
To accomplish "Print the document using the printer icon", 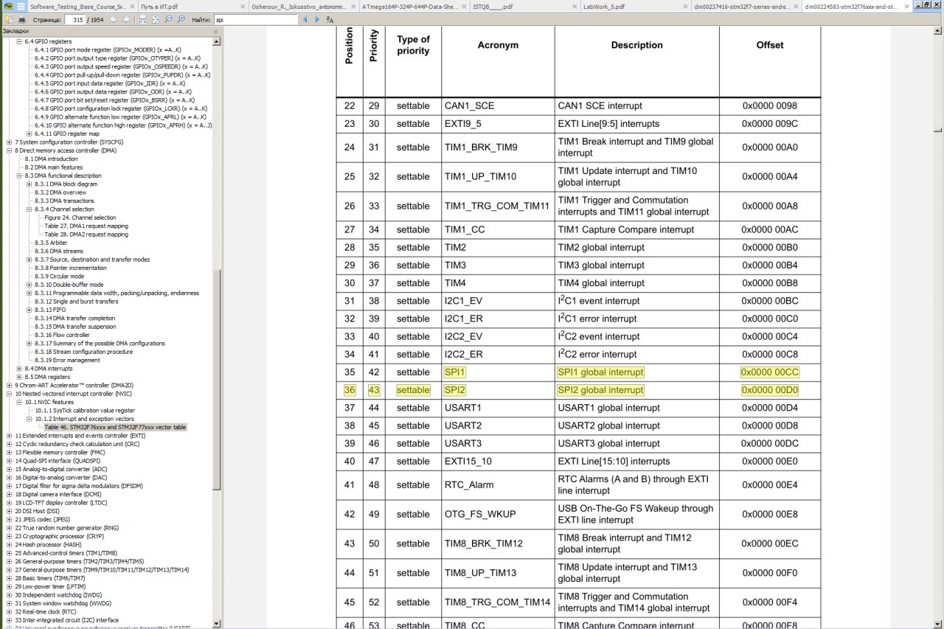I will point(22,19).
